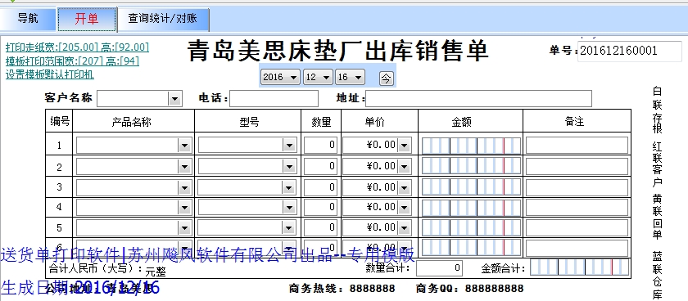Viewport: 688px width, 301px height.
Task: Expand 产品名称 dropdown in row 2
Action: point(185,166)
